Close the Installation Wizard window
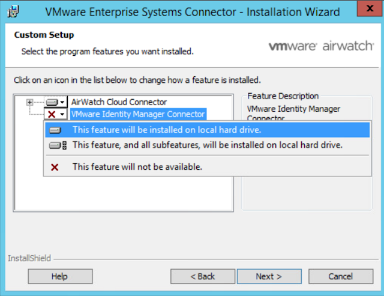Image resolution: width=384 pixels, height=296 pixels. [x=370, y=8]
